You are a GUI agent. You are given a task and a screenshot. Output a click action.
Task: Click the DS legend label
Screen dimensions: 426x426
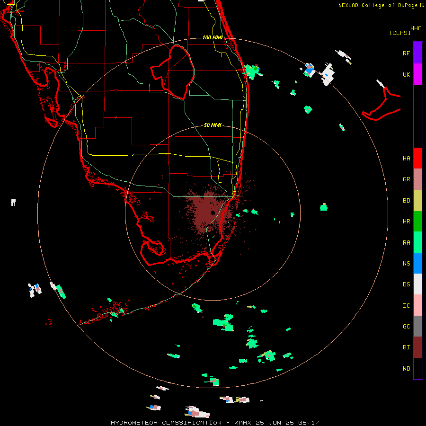pyautogui.click(x=406, y=284)
